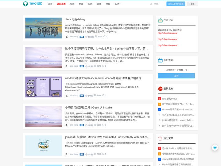
Task: Open the 分类 nav item
Action: pyautogui.click(x=99, y=4)
